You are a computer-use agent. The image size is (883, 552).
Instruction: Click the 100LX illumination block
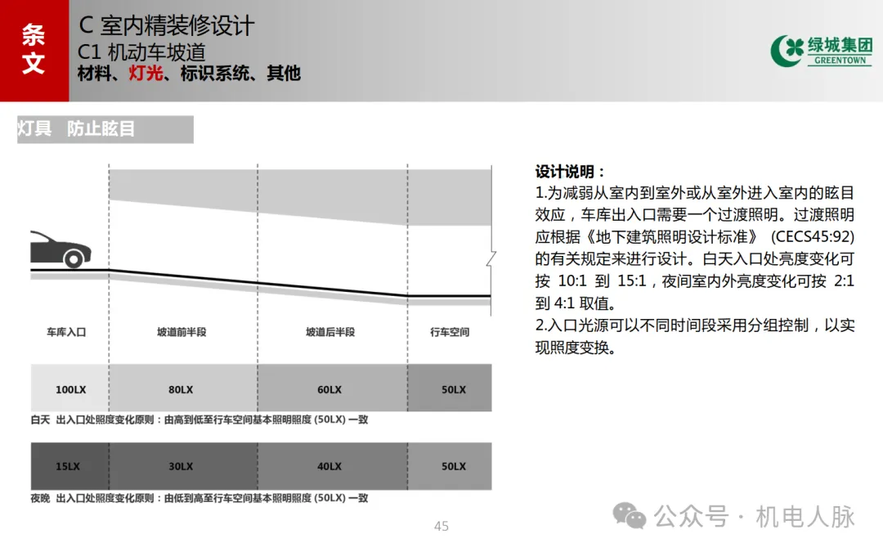point(69,389)
